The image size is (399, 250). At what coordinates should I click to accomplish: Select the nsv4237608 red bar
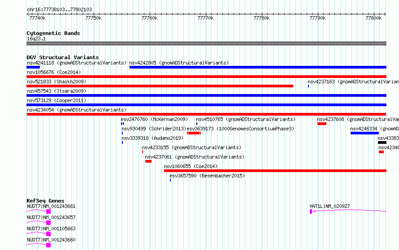pyautogui.click(x=321, y=124)
